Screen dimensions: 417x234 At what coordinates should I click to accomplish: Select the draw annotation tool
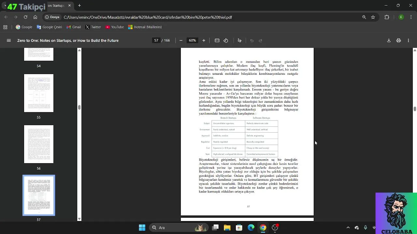tap(239, 41)
